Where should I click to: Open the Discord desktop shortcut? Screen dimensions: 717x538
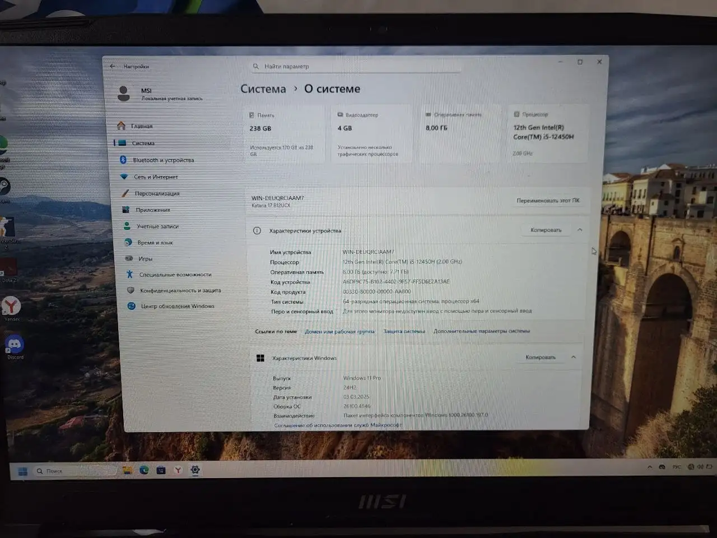(x=15, y=345)
